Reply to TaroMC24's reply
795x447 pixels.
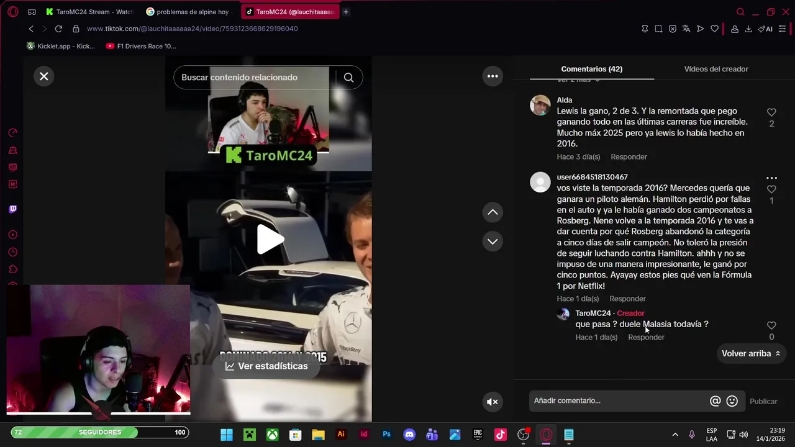tap(646, 337)
